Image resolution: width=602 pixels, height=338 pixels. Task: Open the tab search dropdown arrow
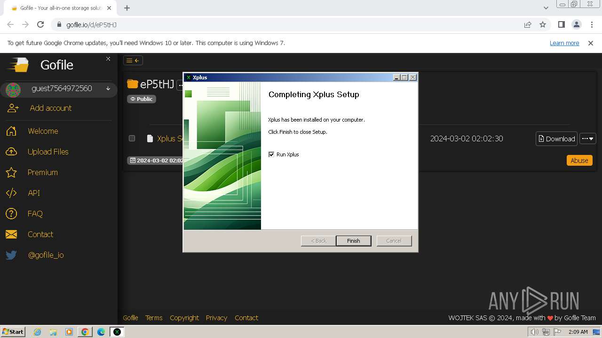coord(546,8)
